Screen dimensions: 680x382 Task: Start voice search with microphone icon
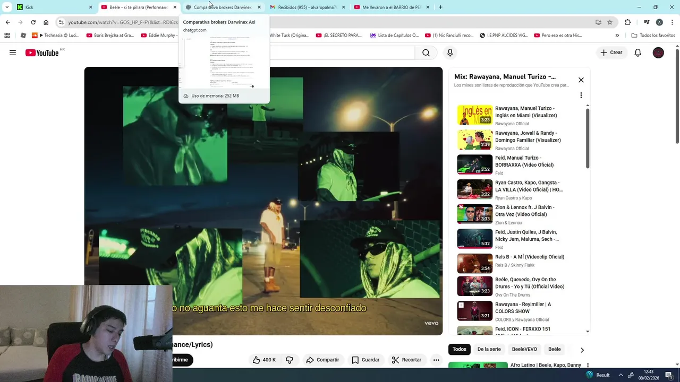450,53
